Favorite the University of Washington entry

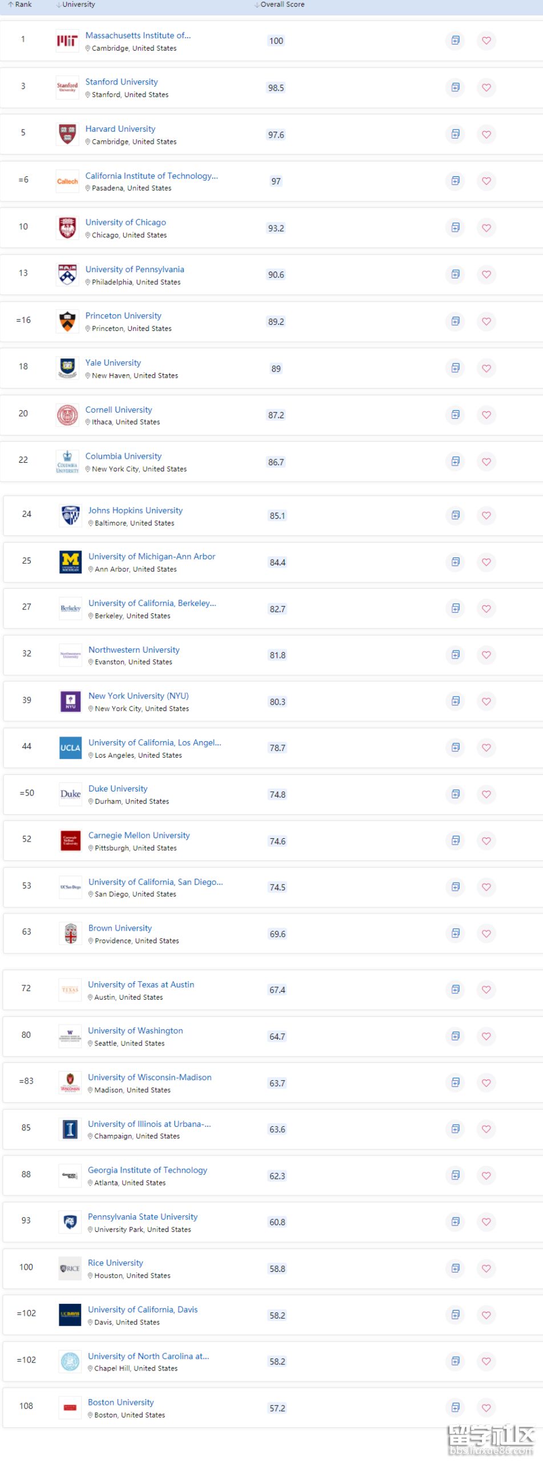(487, 1036)
